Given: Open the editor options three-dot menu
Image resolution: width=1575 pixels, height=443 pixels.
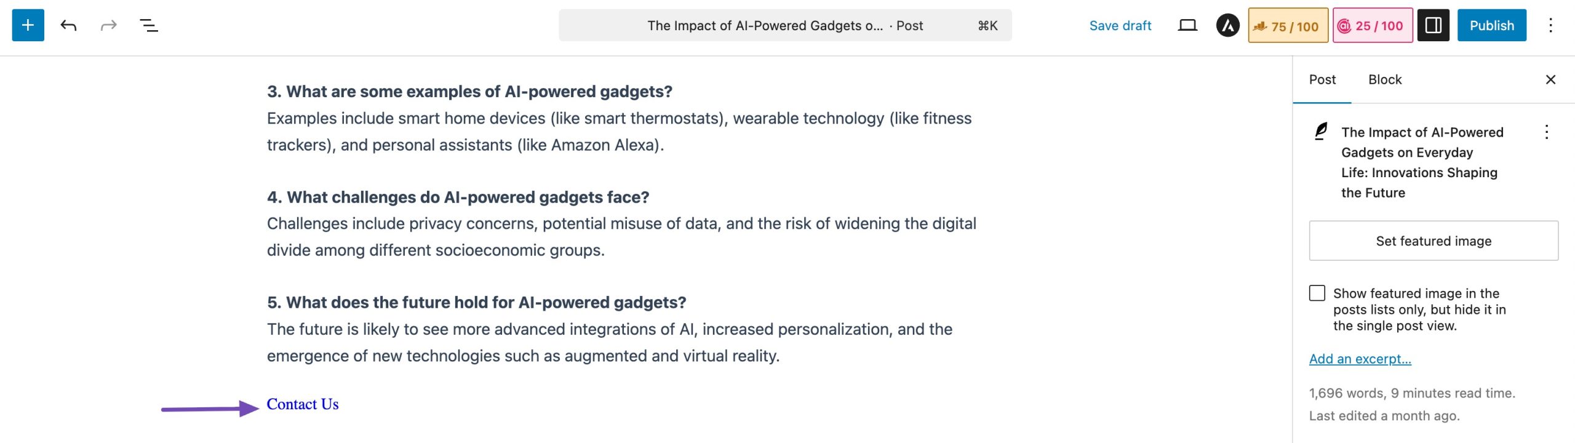Looking at the screenshot, I should (1550, 25).
